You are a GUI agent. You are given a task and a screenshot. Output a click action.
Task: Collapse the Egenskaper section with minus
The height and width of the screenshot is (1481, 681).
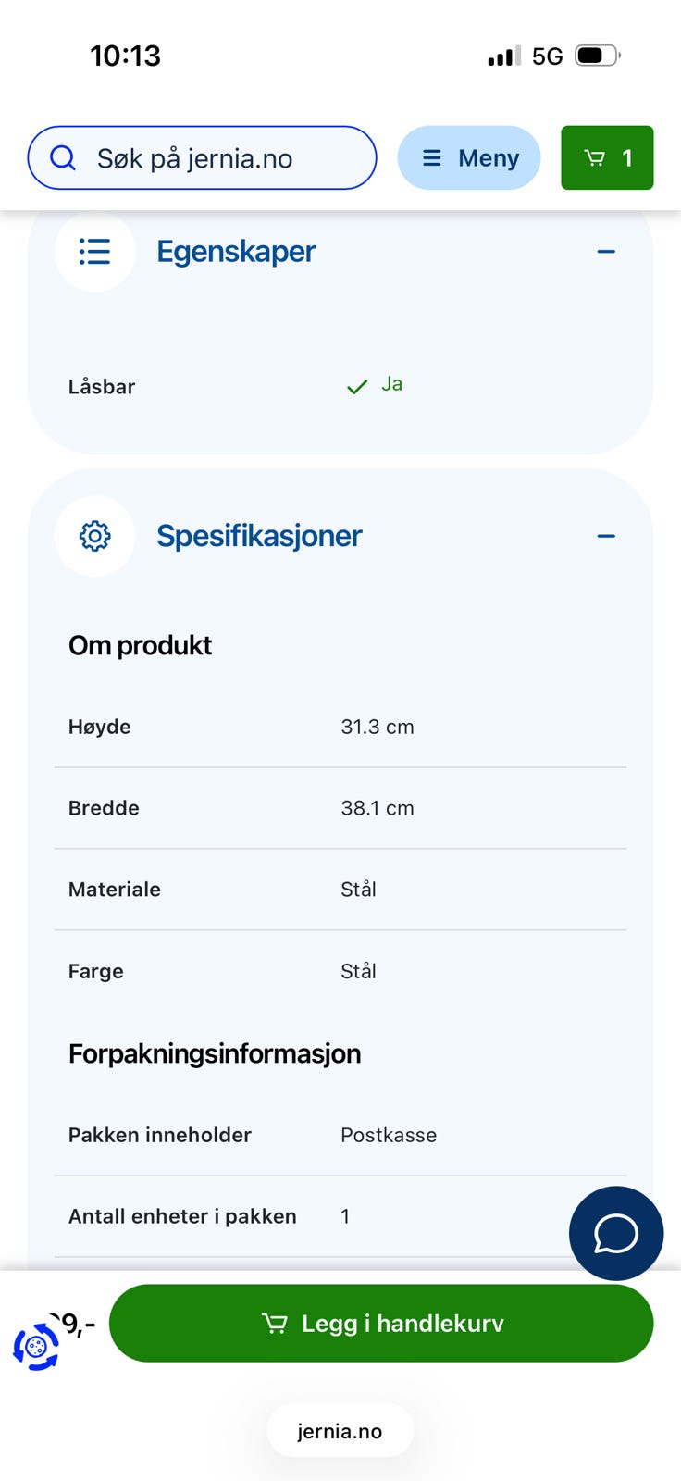pos(606,252)
